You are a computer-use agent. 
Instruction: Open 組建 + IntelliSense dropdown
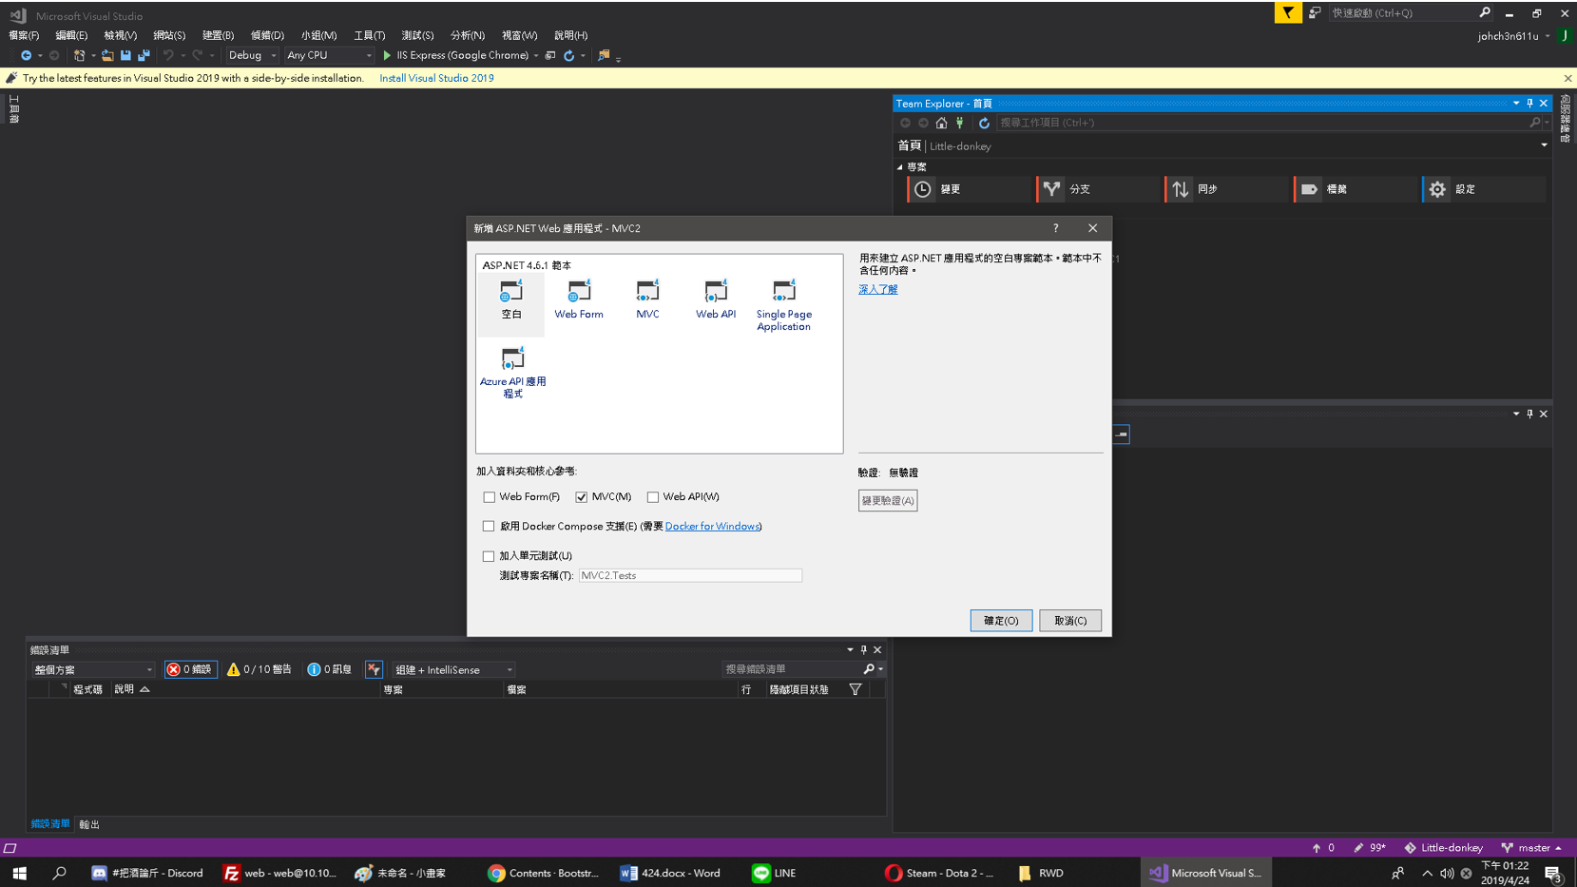(x=453, y=669)
